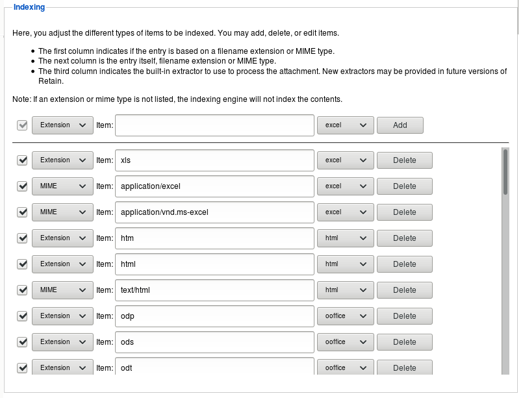The width and height of the screenshot is (523, 398).
Task: Uncheck the xls entry checkbox
Action: (x=23, y=160)
